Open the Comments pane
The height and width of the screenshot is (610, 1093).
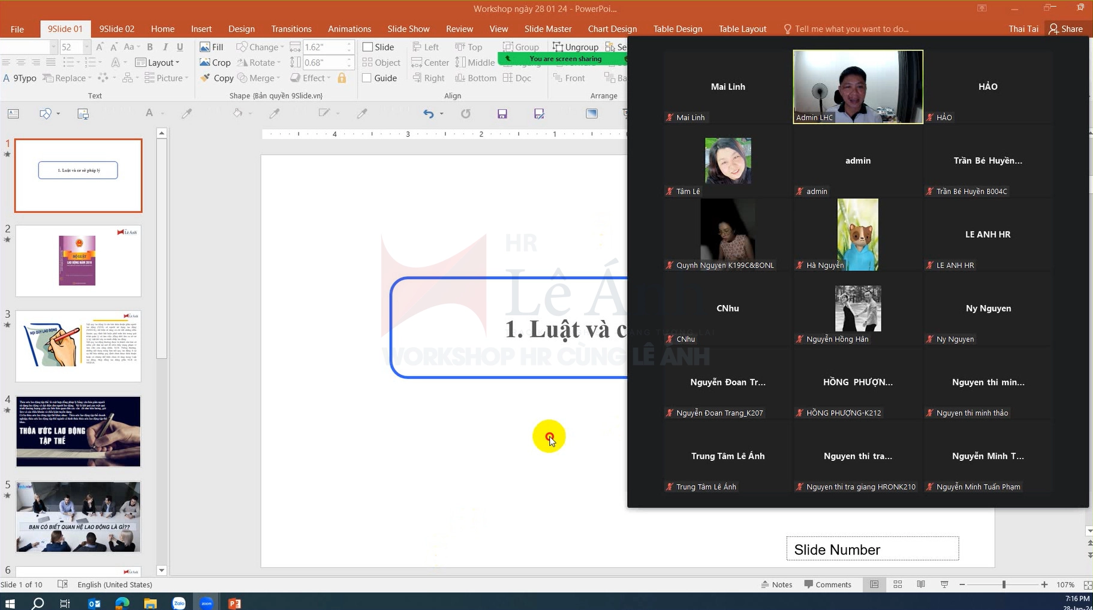827,584
